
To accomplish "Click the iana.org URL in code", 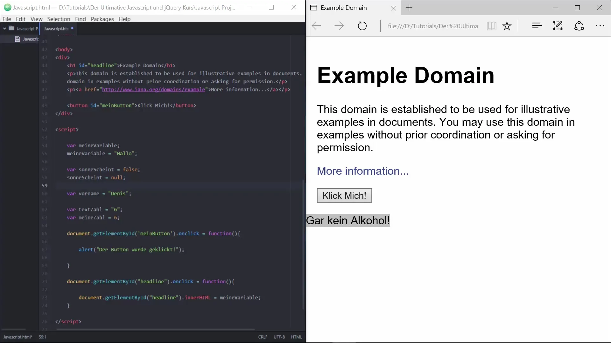I will (153, 90).
